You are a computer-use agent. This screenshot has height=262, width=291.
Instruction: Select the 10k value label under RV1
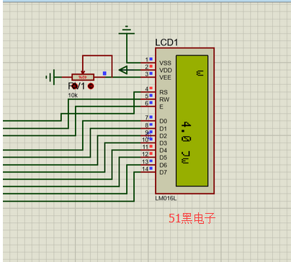pyautogui.click(x=73, y=96)
